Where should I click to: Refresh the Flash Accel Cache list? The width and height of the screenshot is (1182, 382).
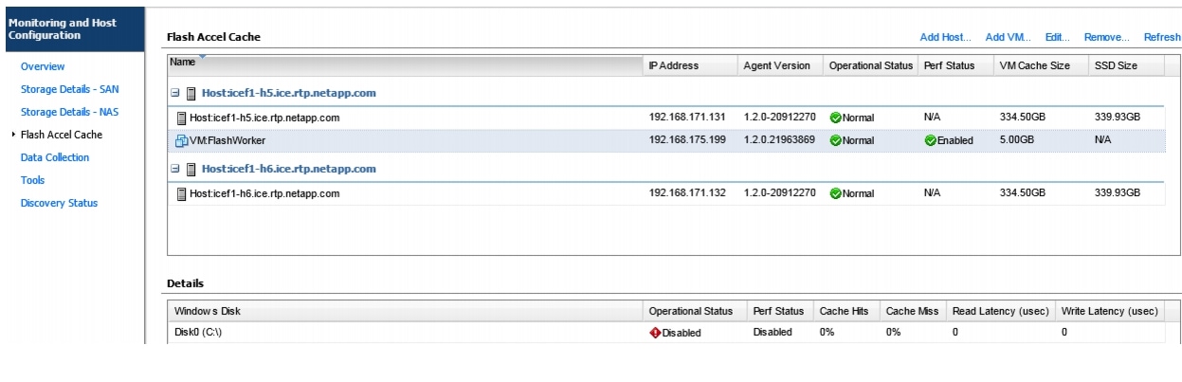pyautogui.click(x=1162, y=38)
